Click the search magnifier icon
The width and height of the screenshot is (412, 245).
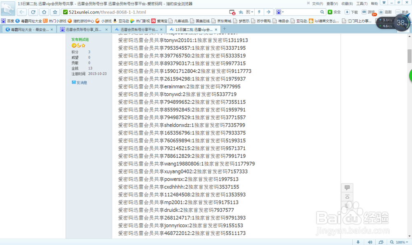(322, 12)
